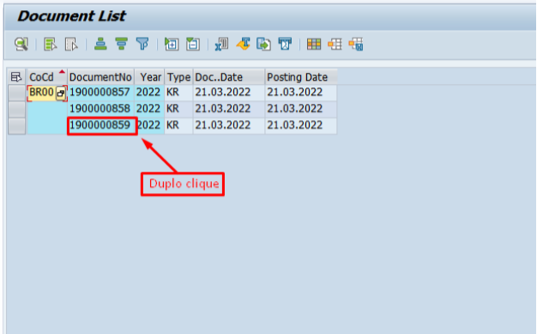Click the Posting Date cell of 1900000857
The height and width of the screenshot is (334, 537).
(301, 92)
